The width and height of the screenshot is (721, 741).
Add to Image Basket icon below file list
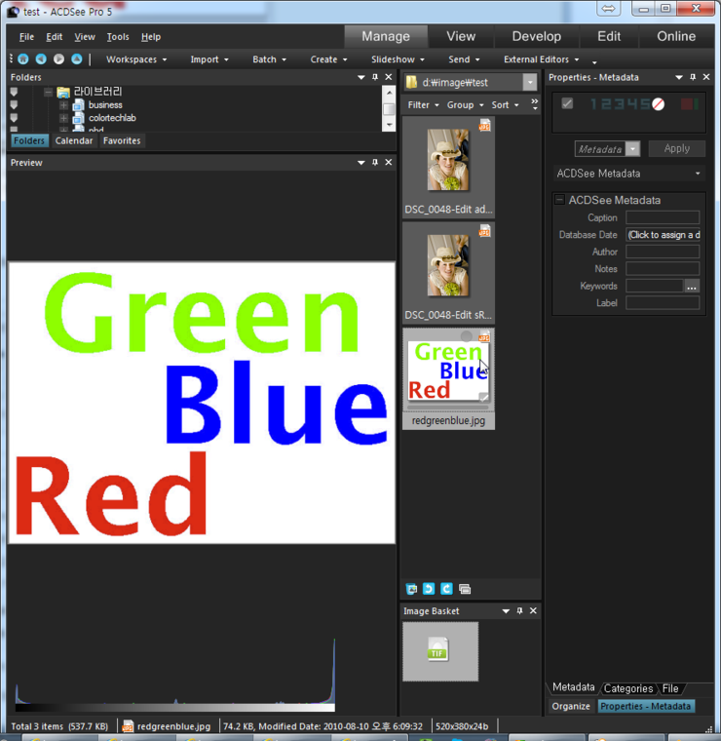412,589
